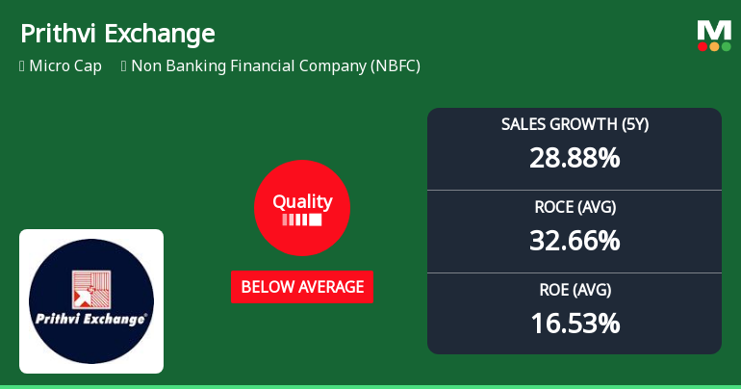Click the green dot under the M logo
The image size is (741, 389).
click(x=726, y=46)
